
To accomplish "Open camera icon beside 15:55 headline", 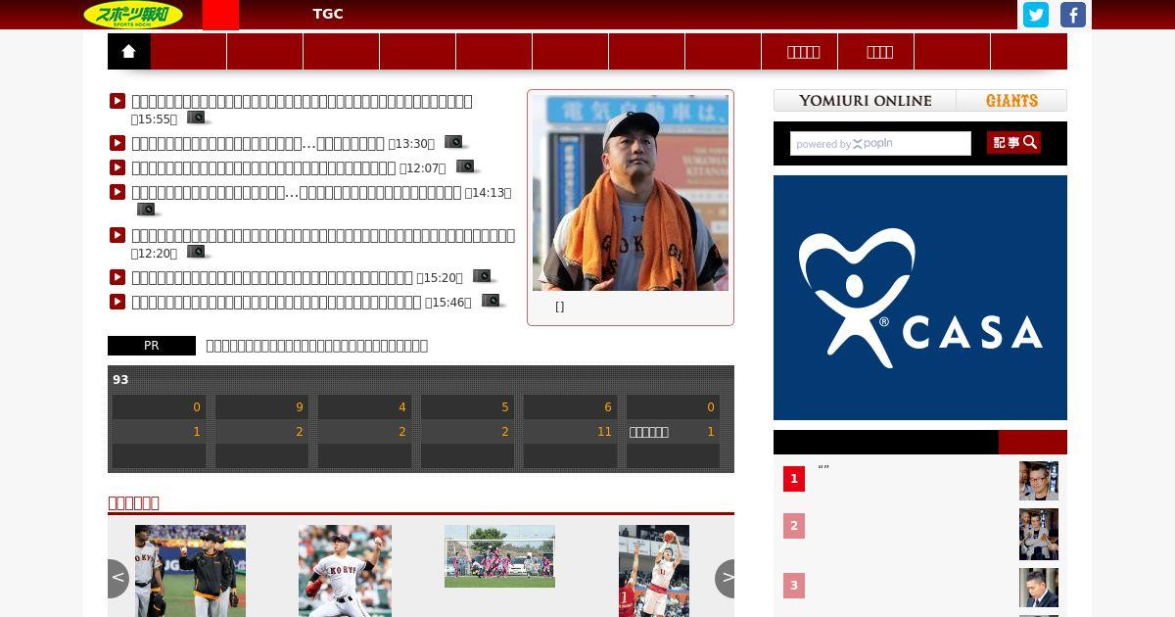I will (198, 118).
